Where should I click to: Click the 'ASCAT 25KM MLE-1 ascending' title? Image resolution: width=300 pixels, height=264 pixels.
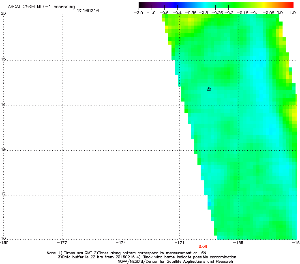click(x=41, y=7)
